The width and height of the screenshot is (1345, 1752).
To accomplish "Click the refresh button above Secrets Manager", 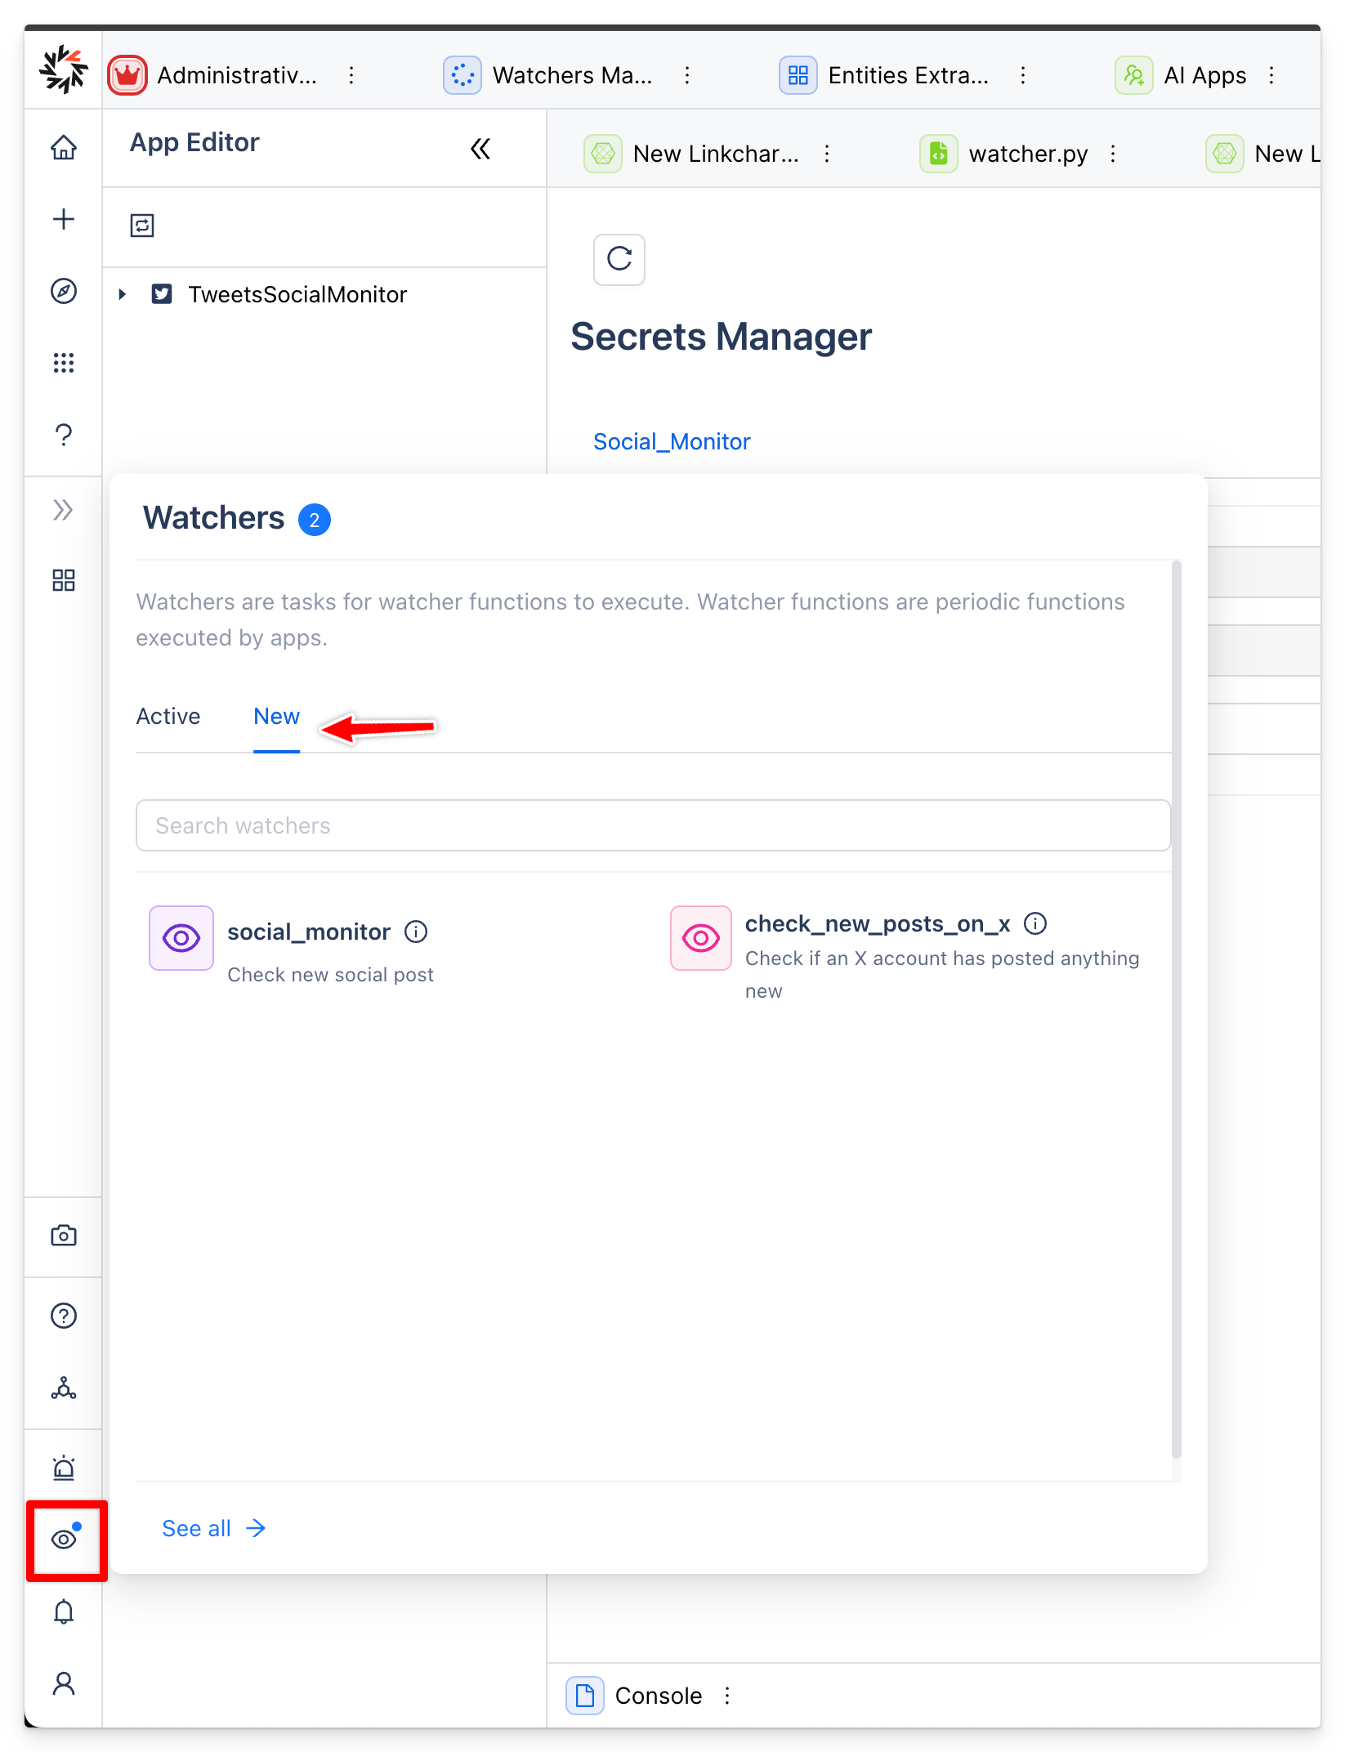I will tap(619, 260).
